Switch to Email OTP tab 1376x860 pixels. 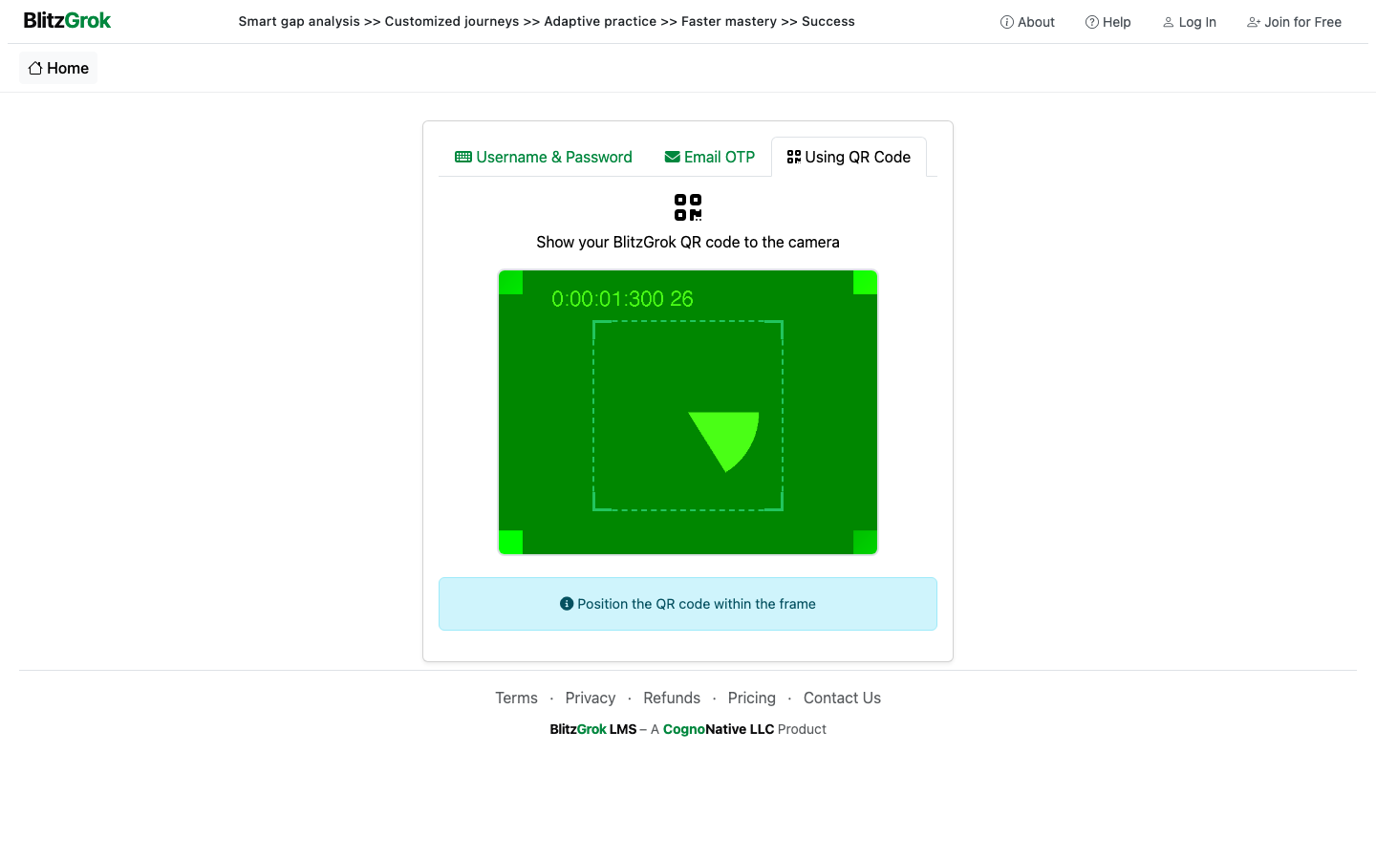pyautogui.click(x=710, y=157)
